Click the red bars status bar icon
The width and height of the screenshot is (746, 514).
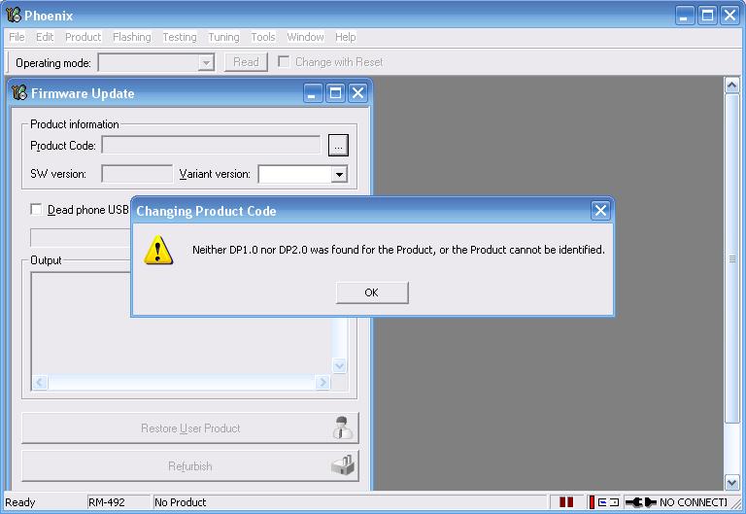point(566,502)
